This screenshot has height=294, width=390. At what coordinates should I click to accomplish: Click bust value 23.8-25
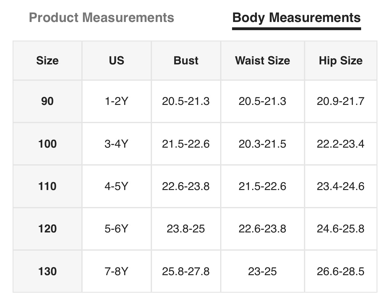pos(186,229)
